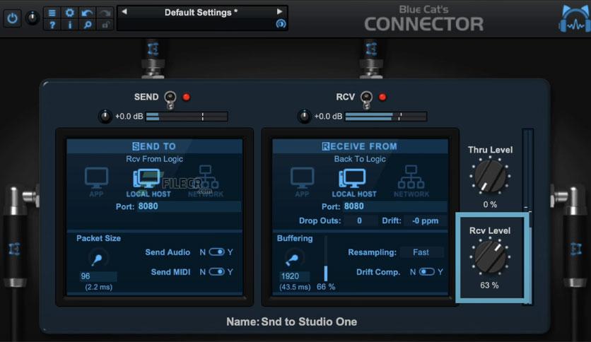Flip the SEND toggle switch
Image resolution: width=591 pixels, height=342 pixels.
170,100
